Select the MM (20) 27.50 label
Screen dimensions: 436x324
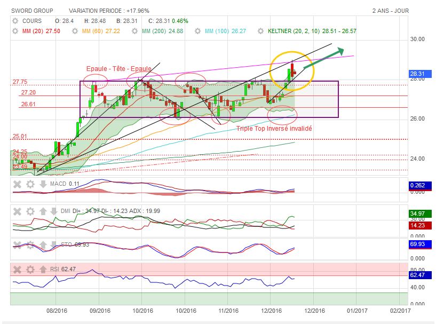(41, 31)
